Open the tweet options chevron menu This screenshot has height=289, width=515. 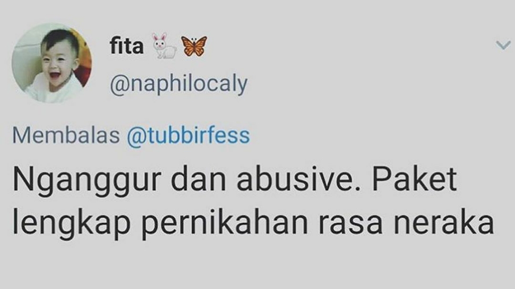[x=503, y=45]
